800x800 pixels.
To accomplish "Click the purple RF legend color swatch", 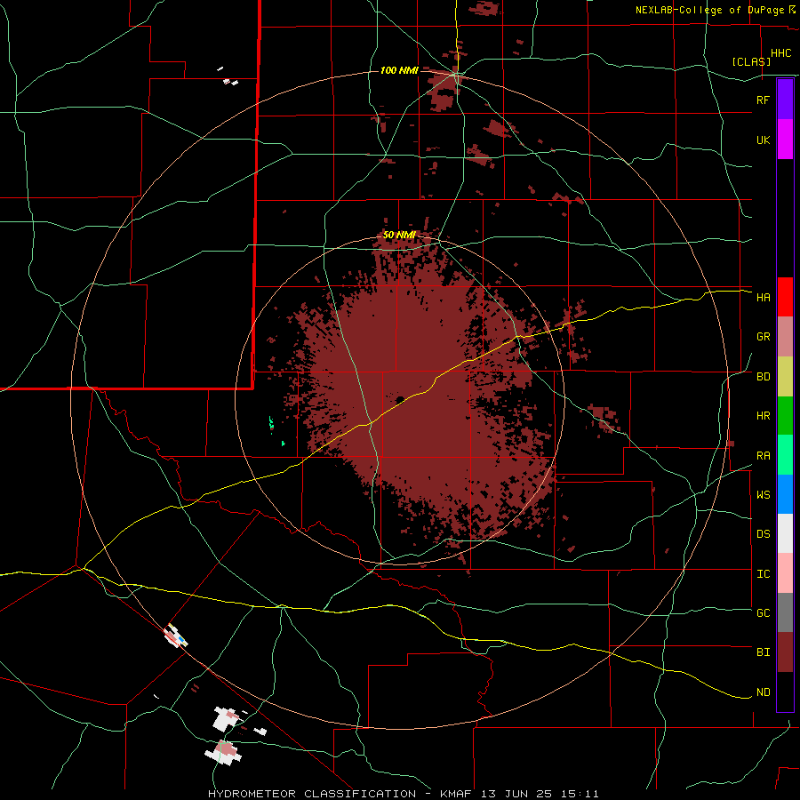I will 785,100.
